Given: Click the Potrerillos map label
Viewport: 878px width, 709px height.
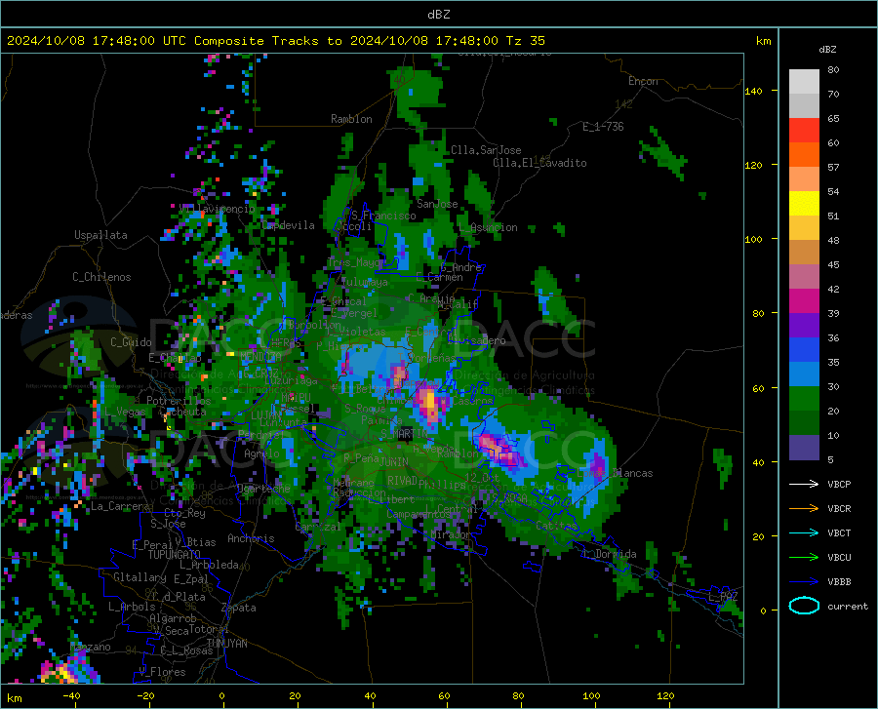Looking at the screenshot, I should 179,401.
